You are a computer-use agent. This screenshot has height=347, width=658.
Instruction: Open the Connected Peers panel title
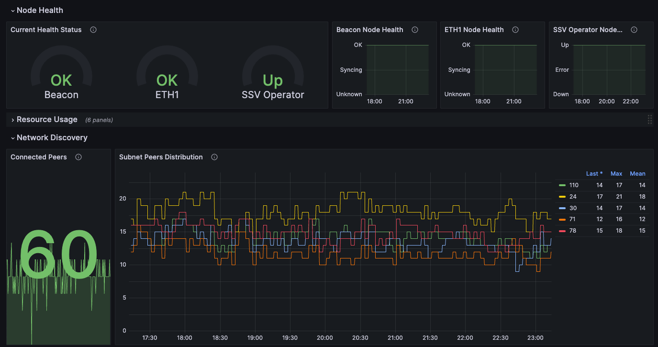click(39, 157)
